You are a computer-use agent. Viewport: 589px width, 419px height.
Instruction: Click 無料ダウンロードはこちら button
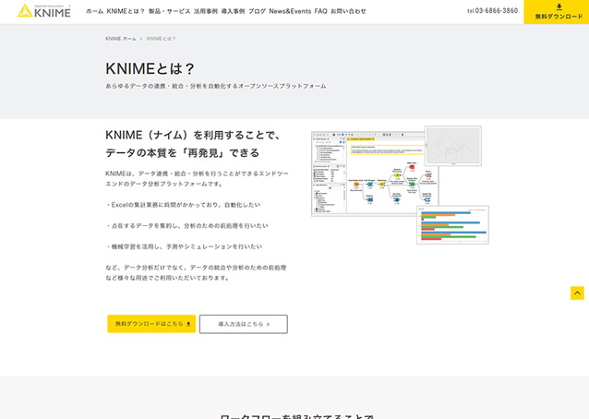tap(151, 324)
